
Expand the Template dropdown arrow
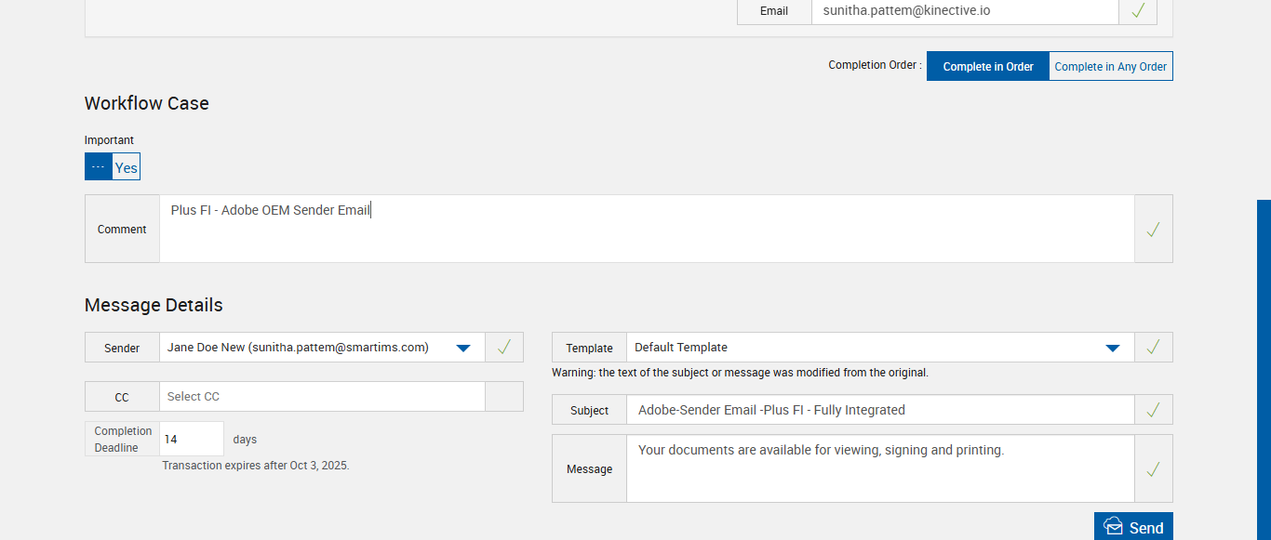(1112, 348)
